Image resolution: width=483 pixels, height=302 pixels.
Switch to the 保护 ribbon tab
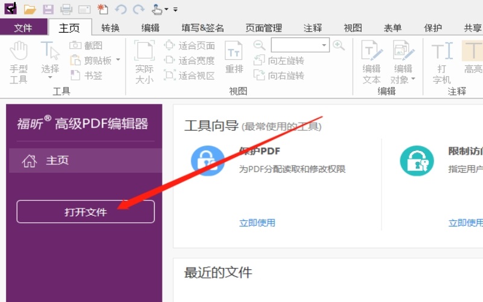(x=433, y=28)
